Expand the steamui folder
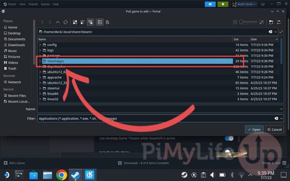This screenshot has height=181, width=290. [40, 88]
